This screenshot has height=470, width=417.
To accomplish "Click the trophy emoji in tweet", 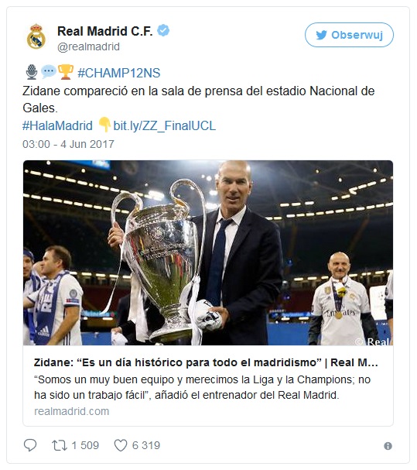I will (66, 72).
